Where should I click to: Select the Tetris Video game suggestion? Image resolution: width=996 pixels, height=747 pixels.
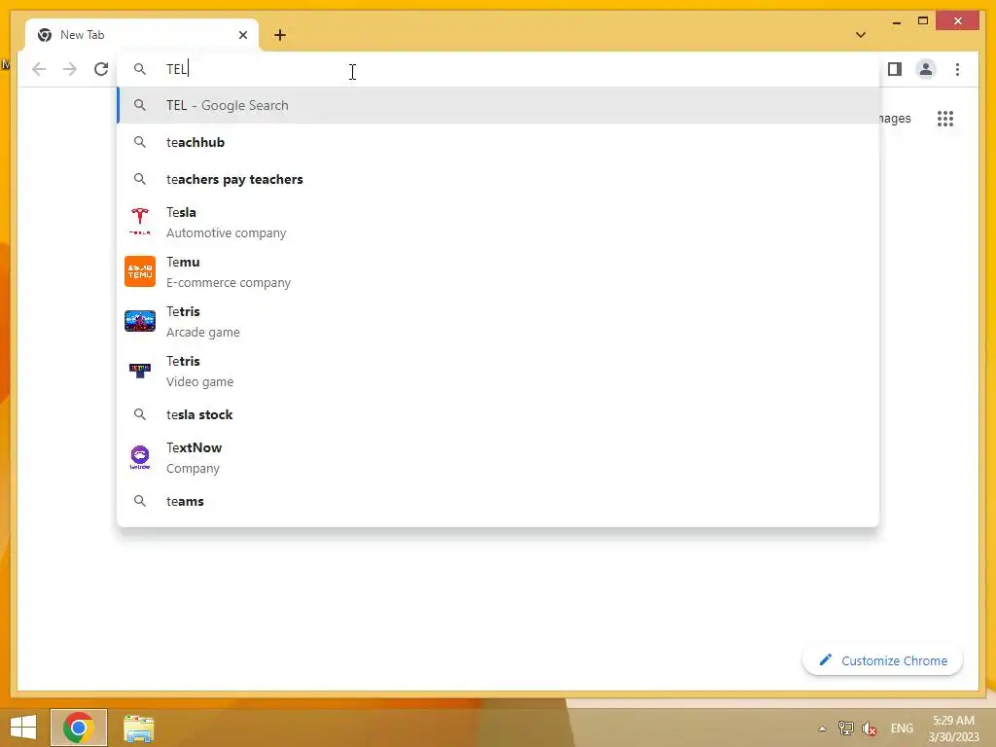(x=499, y=371)
